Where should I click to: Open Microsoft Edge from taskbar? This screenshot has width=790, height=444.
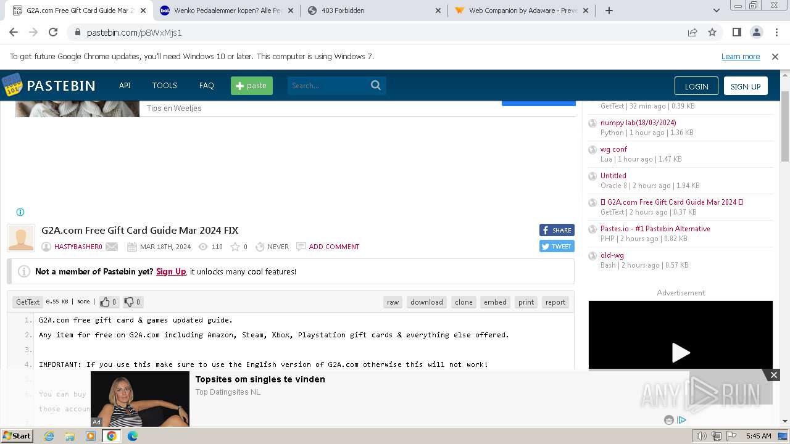click(133, 436)
